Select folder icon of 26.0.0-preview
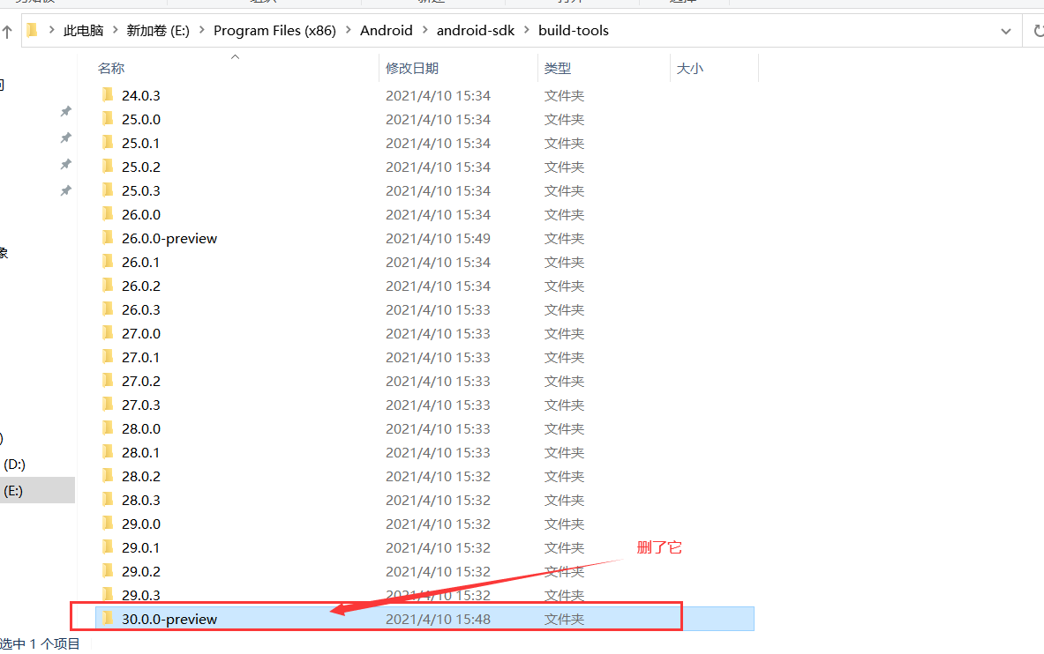This screenshot has height=654, width=1044. click(108, 237)
